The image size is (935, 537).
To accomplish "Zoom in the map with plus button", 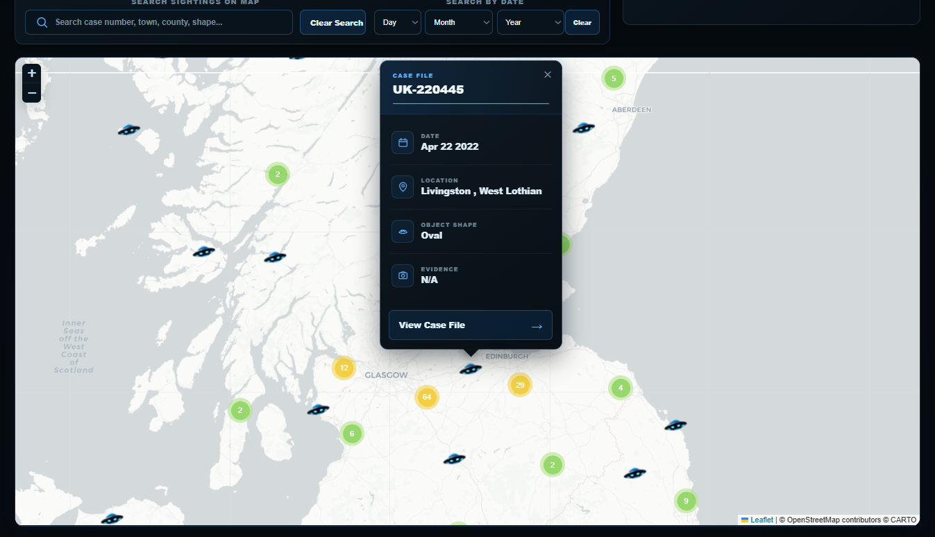I will [x=32, y=74].
